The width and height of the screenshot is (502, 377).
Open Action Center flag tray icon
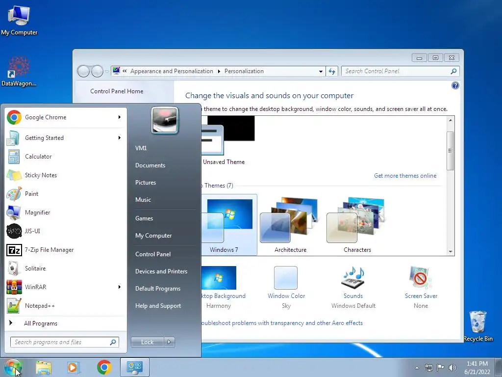441,367
